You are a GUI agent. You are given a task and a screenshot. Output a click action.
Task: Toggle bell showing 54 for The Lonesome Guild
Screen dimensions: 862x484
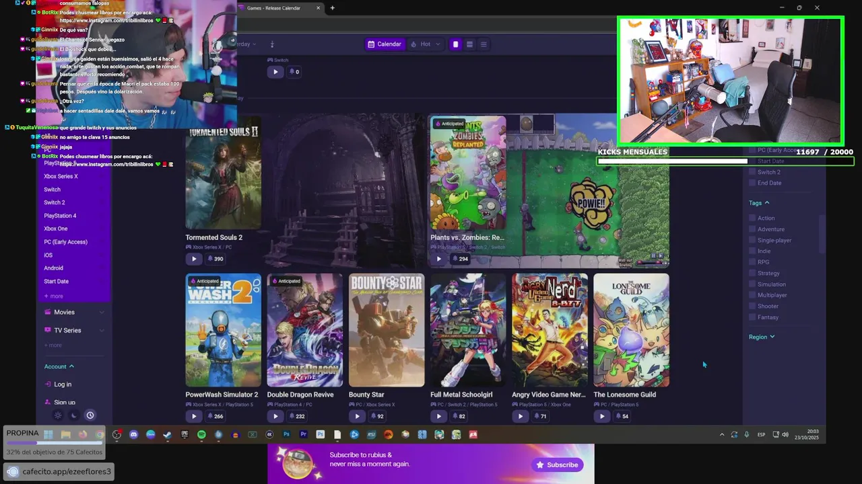(622, 416)
